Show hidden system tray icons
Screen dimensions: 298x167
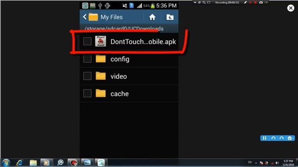point(256,163)
